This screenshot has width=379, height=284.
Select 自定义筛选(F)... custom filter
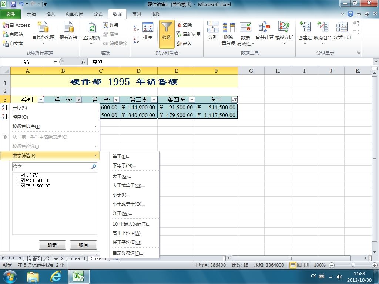coord(134,253)
